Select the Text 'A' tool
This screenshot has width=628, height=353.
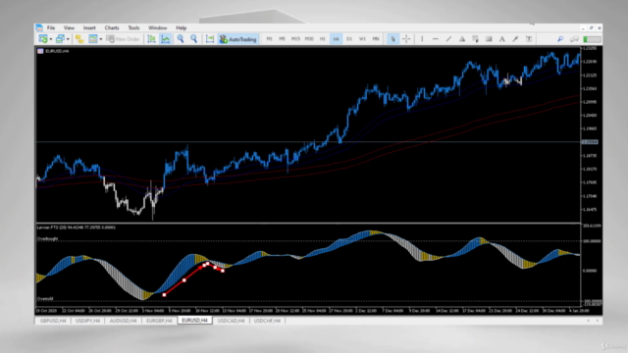[501, 39]
